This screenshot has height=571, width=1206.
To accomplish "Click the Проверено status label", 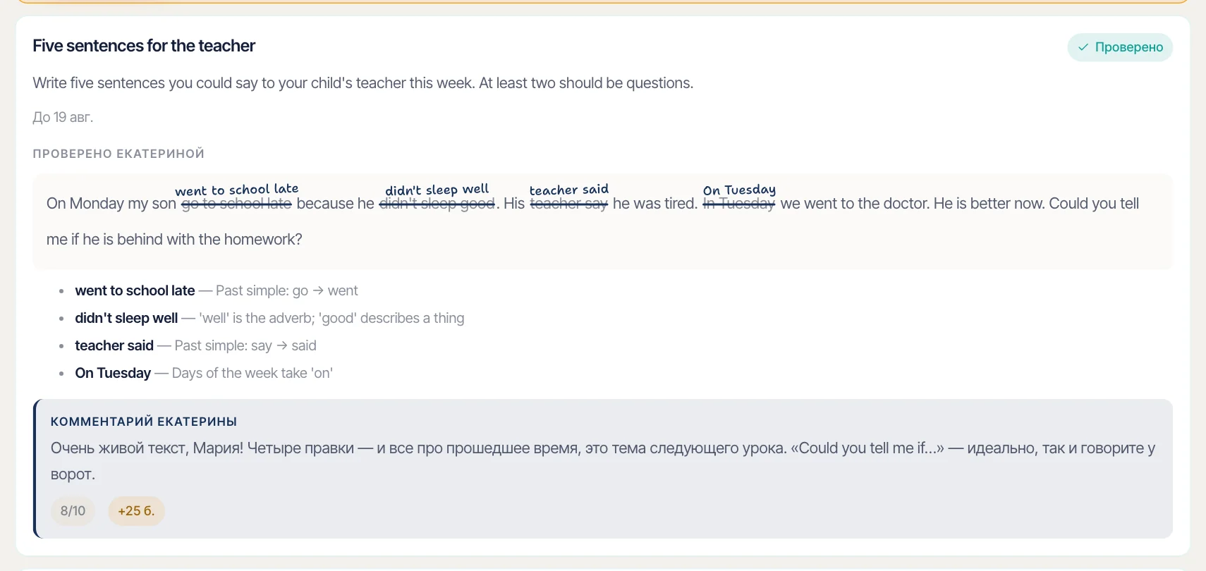I will (1120, 47).
